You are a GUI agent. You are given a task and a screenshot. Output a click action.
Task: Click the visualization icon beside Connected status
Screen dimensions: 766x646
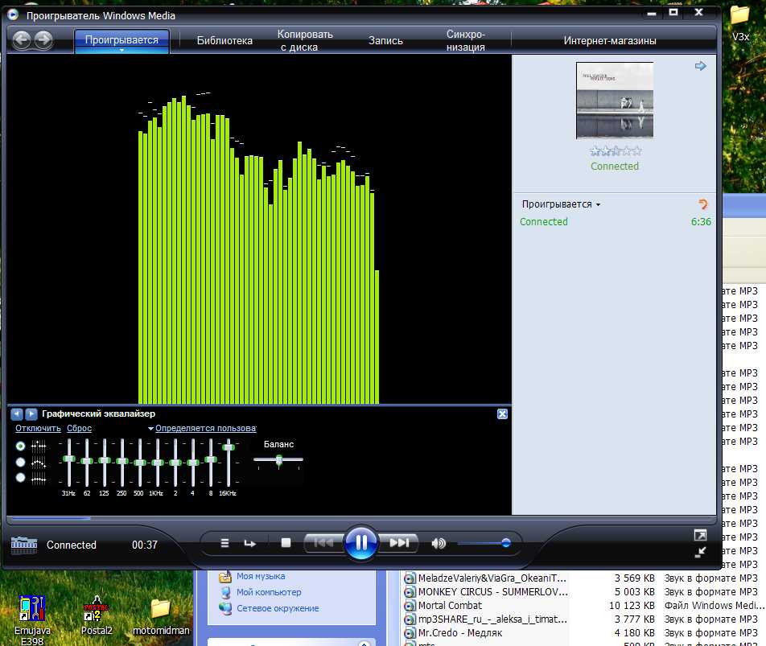pos(24,545)
